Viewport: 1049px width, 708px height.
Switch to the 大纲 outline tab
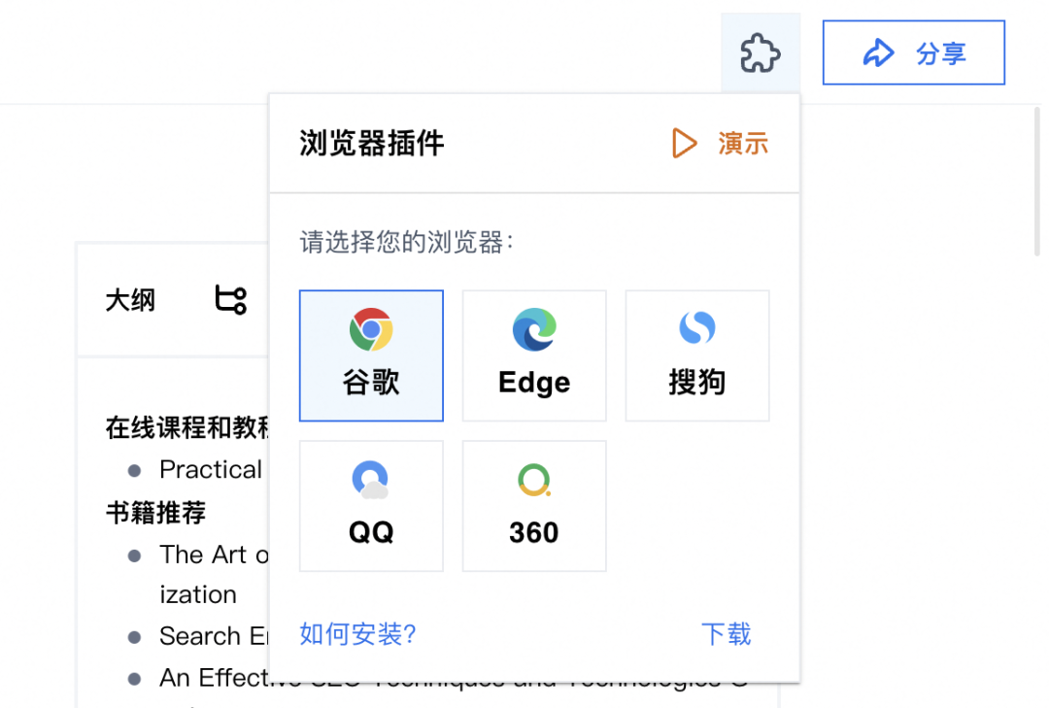click(130, 300)
